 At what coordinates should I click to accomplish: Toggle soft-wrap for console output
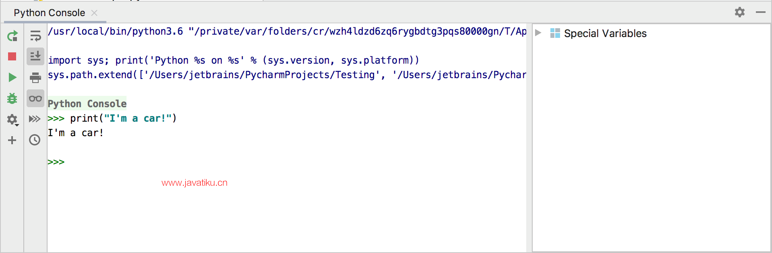(x=35, y=36)
